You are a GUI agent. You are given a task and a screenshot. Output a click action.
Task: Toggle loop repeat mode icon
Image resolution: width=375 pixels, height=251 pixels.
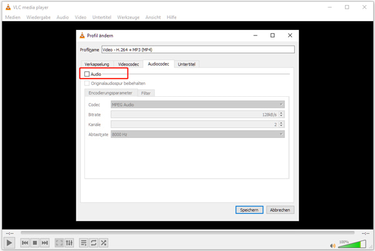click(94, 243)
